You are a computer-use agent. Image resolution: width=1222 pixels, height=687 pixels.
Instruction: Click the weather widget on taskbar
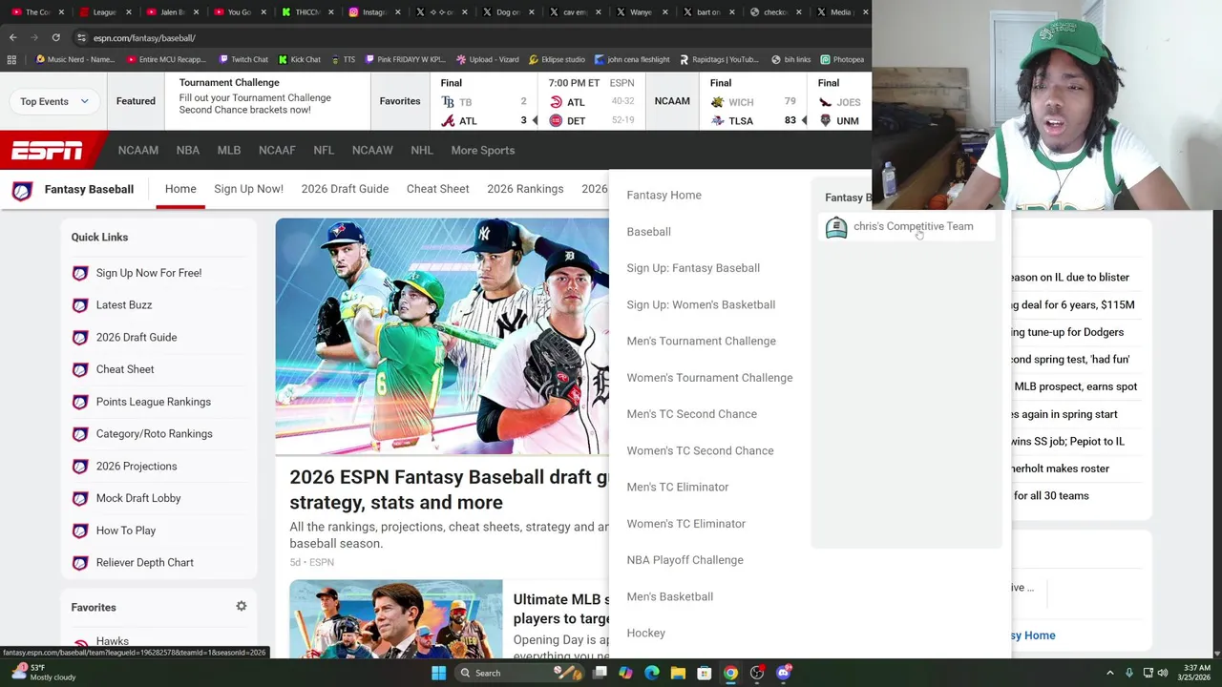click(43, 672)
